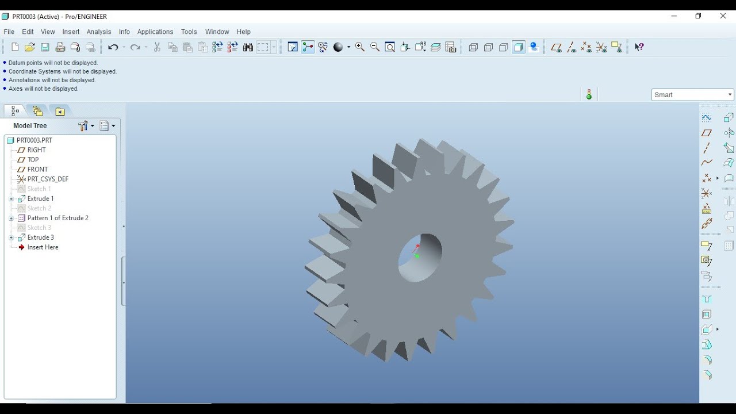Image resolution: width=736 pixels, height=414 pixels.
Task: Toggle datum axes display
Action: click(x=571, y=47)
